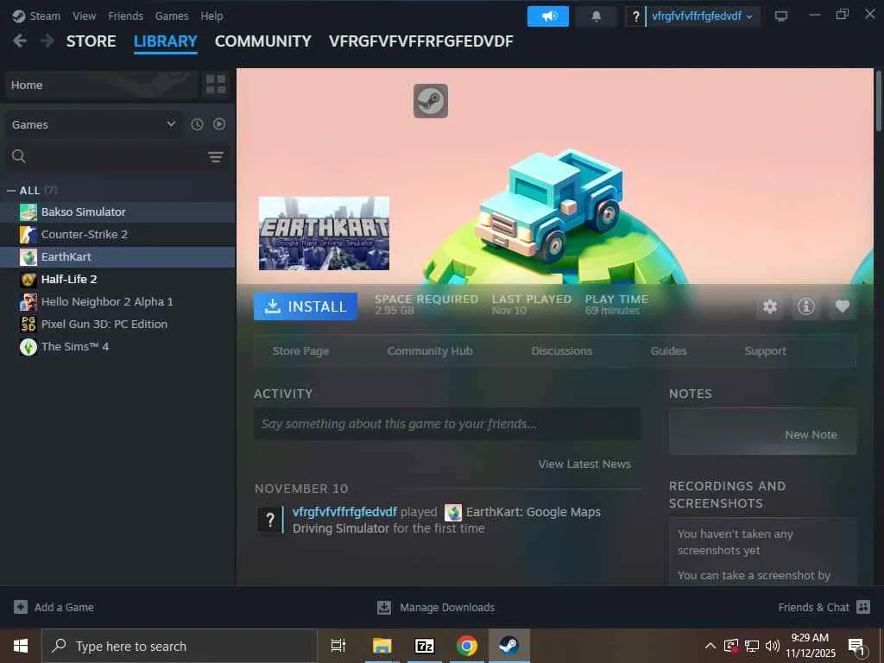Click the back navigation arrow
Viewport: 884px width, 663px height.
(x=20, y=41)
